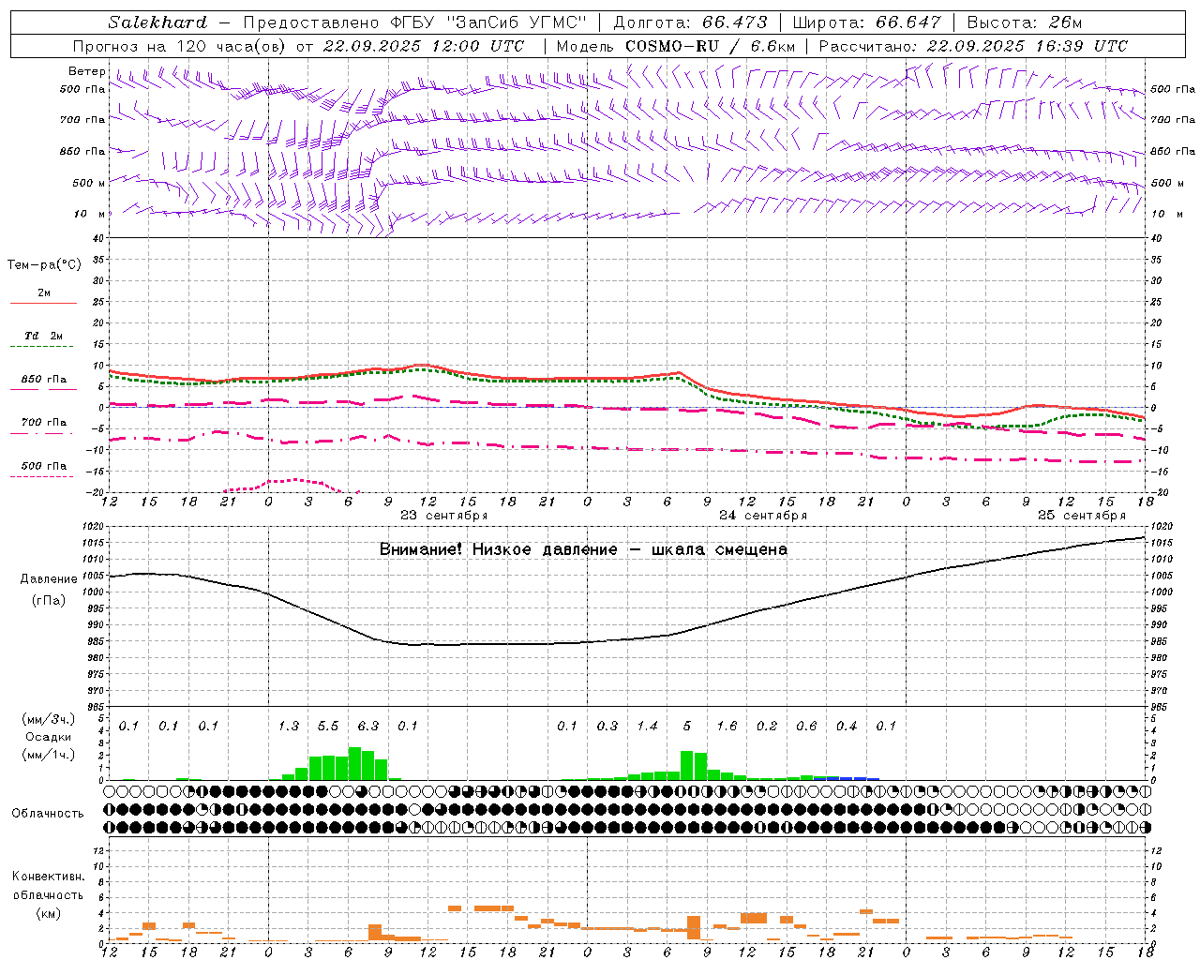Click the 1.6 precipitation total

(x=727, y=726)
